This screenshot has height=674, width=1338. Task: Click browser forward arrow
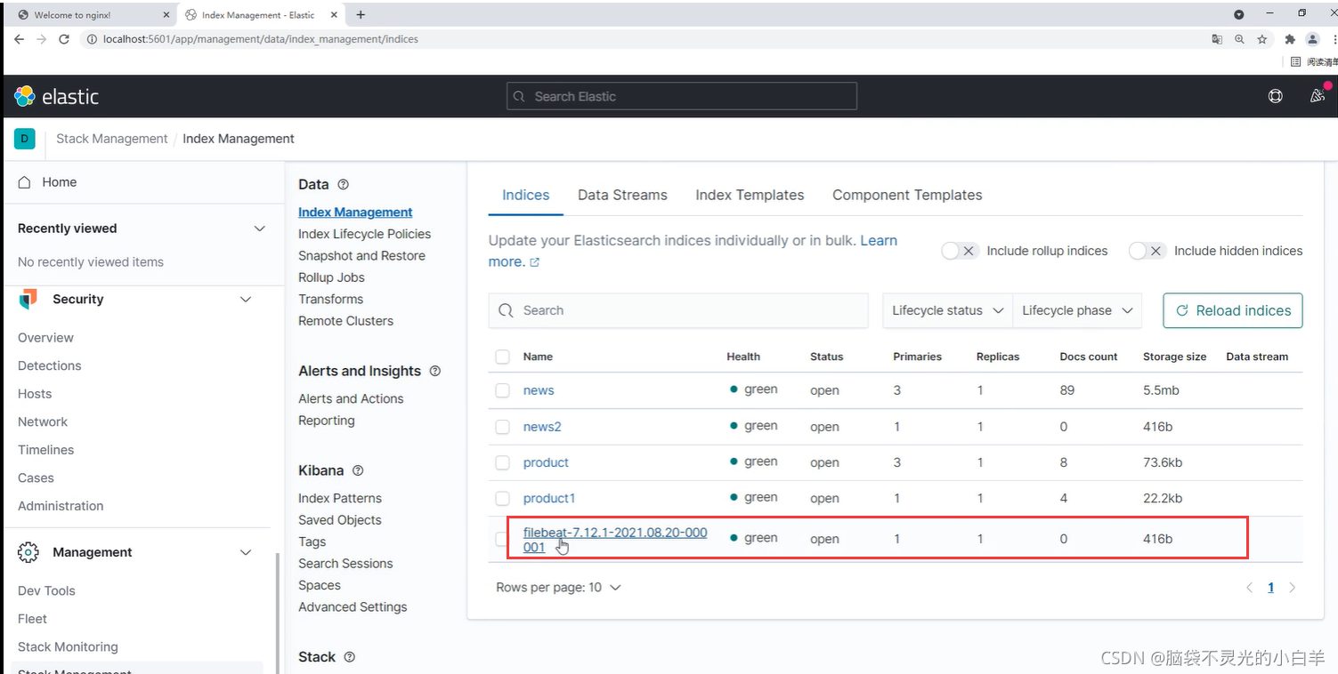[x=42, y=39]
